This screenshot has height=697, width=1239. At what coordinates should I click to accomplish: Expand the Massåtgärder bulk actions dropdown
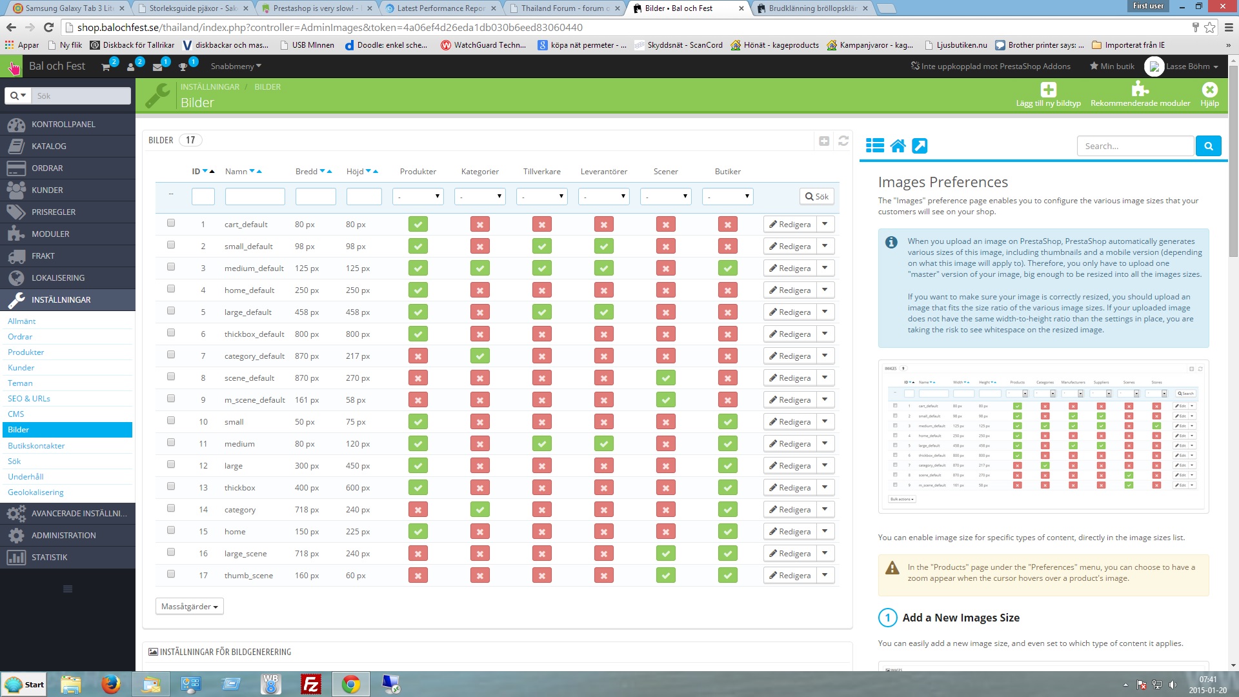pos(189,607)
